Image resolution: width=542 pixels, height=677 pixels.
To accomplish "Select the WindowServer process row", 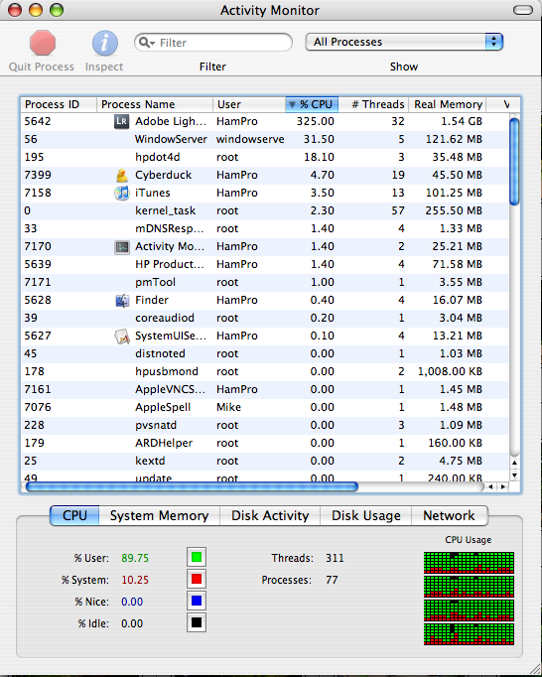I will 265,139.
